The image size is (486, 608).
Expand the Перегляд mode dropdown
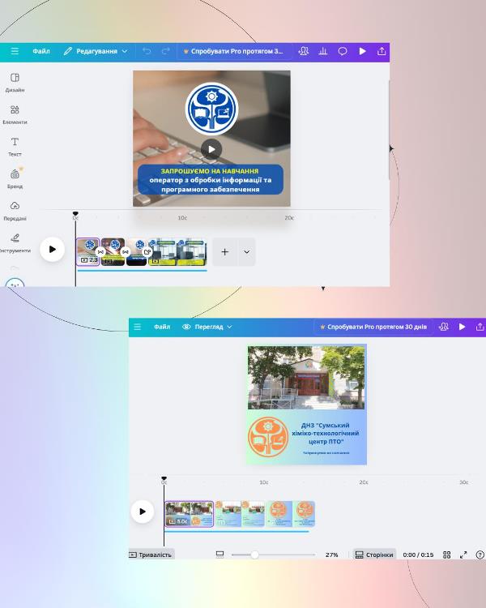coord(207,327)
